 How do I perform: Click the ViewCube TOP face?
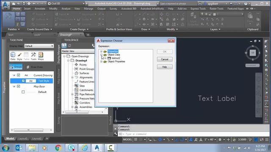click(x=253, y=53)
